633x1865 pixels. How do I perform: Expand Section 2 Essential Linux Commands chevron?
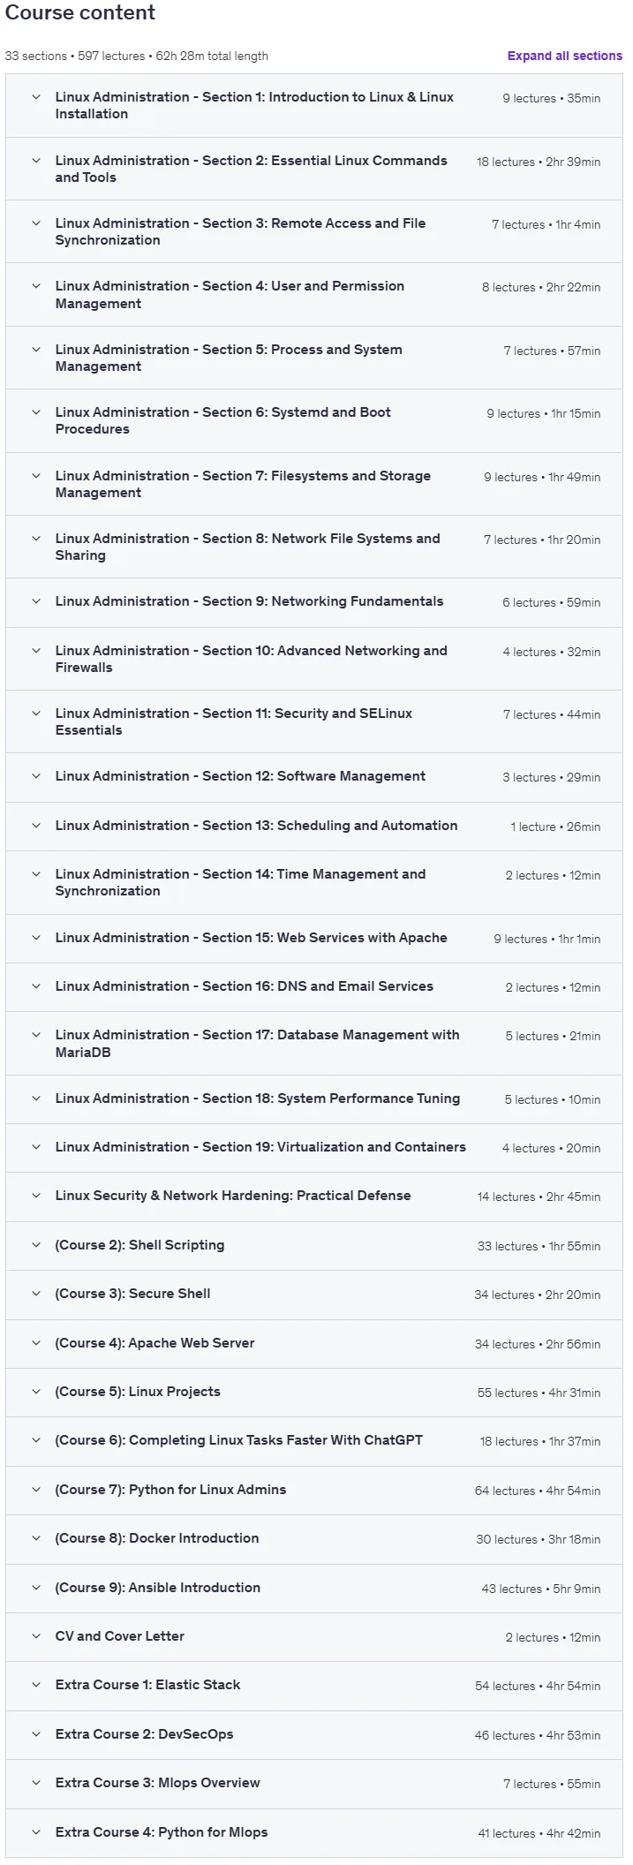[36, 162]
